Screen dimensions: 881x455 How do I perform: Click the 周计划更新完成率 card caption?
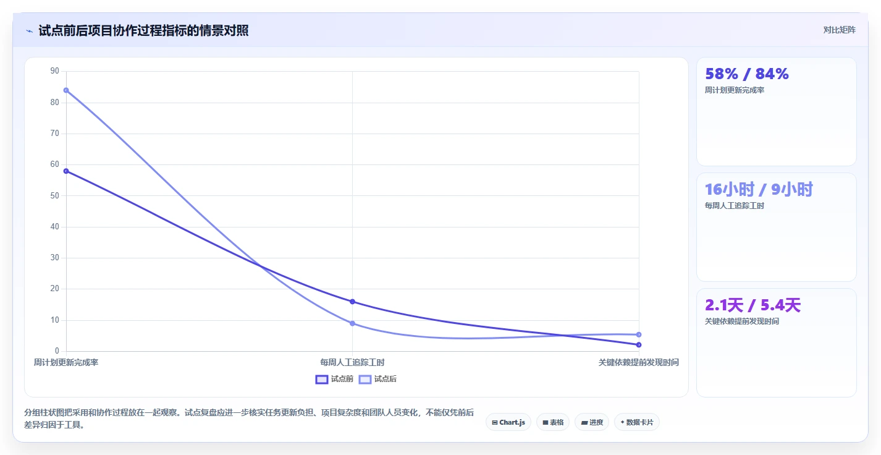(735, 90)
